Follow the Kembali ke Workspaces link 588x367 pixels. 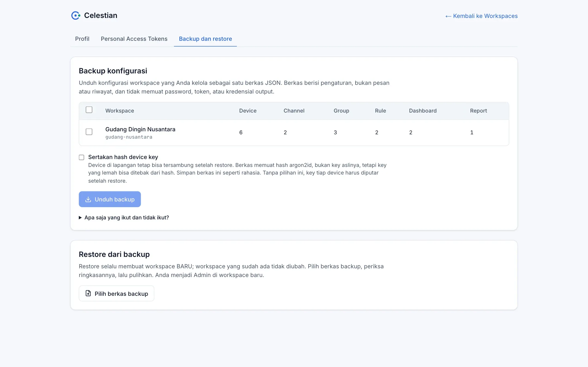point(481,16)
